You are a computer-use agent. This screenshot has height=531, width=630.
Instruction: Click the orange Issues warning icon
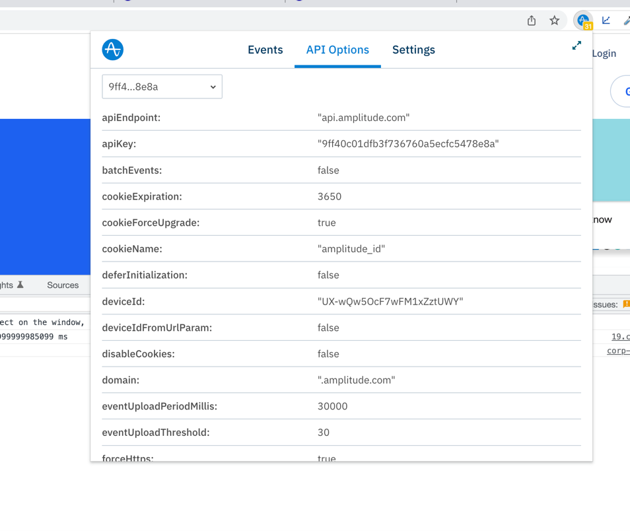pyautogui.click(x=626, y=304)
